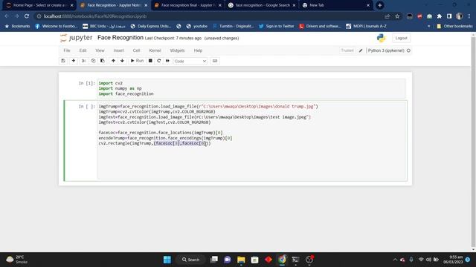
Task: Open the Cell menu
Action: [136, 50]
